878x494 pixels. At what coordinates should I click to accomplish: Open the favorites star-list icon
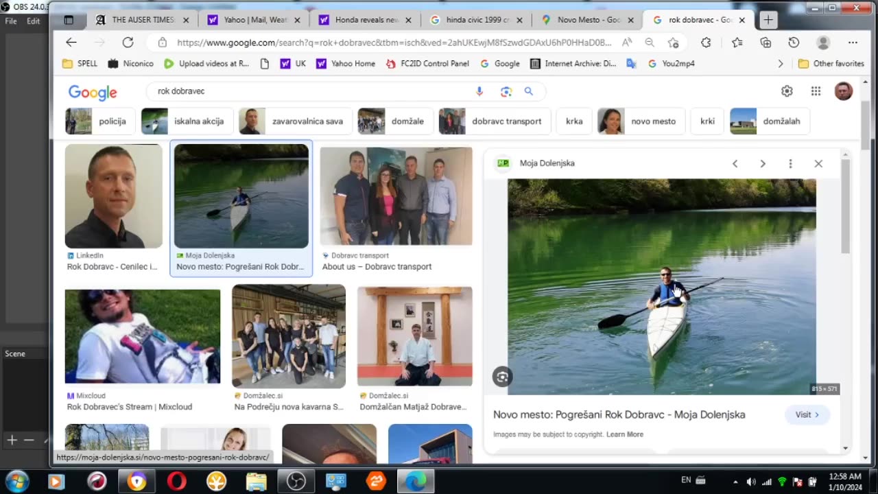pyautogui.click(x=737, y=43)
